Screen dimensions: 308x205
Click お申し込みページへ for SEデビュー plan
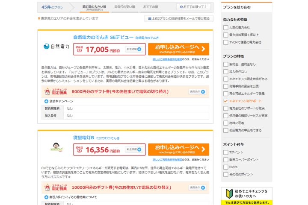178,49
